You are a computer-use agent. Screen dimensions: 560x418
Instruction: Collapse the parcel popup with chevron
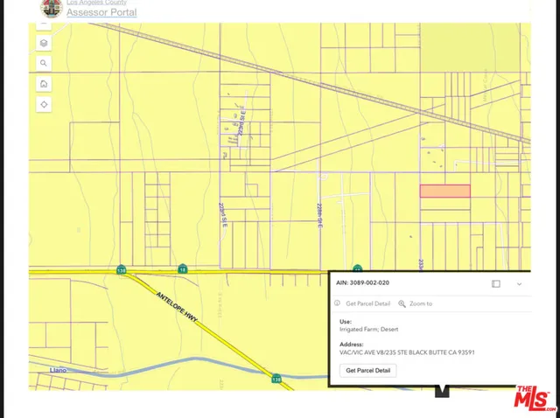(519, 283)
